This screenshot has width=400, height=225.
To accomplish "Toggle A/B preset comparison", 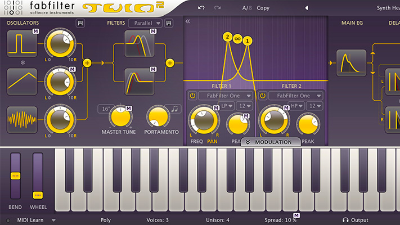I will (247, 8).
